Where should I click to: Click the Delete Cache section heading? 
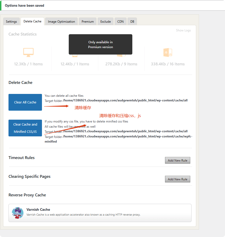click(20, 83)
